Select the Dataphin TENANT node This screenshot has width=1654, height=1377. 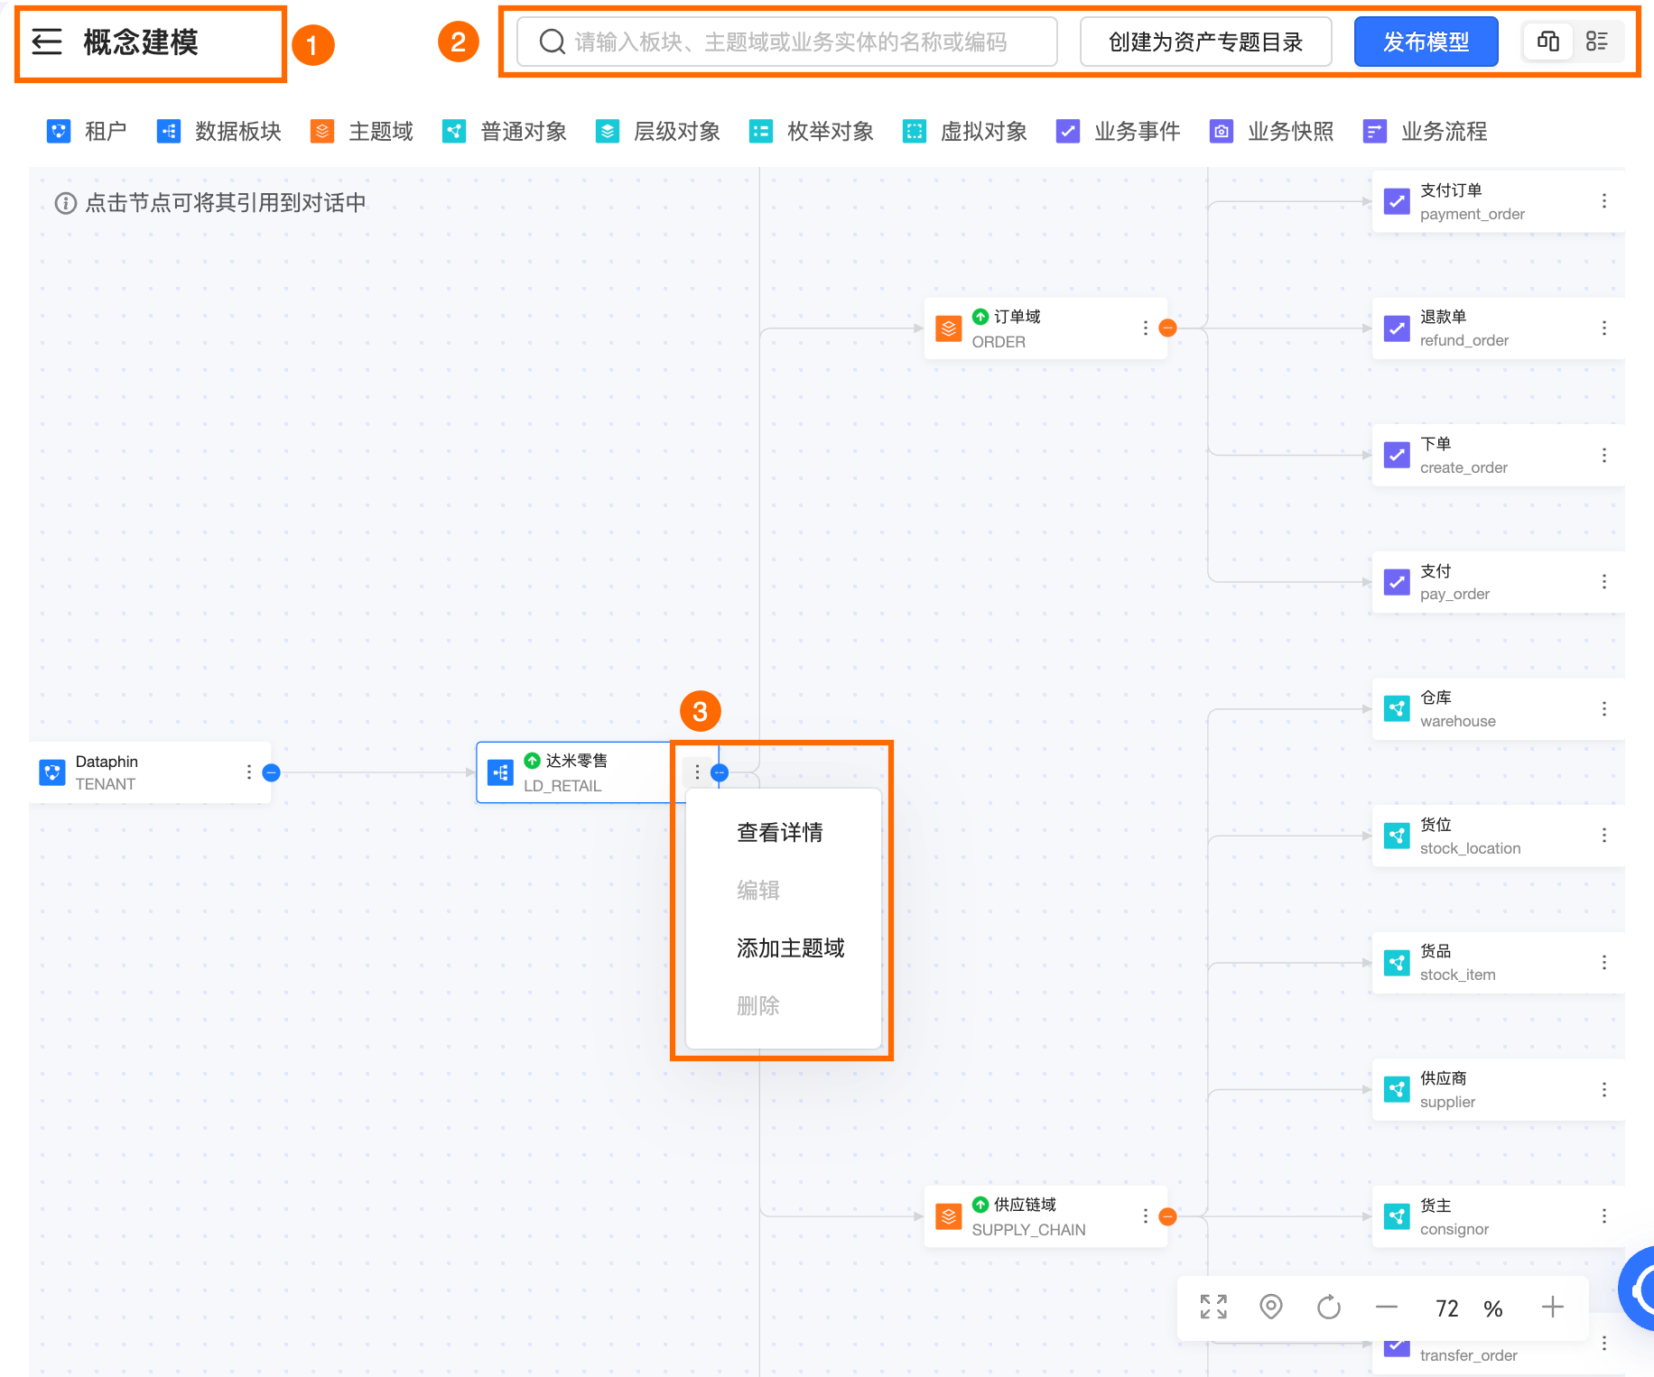[x=150, y=772]
